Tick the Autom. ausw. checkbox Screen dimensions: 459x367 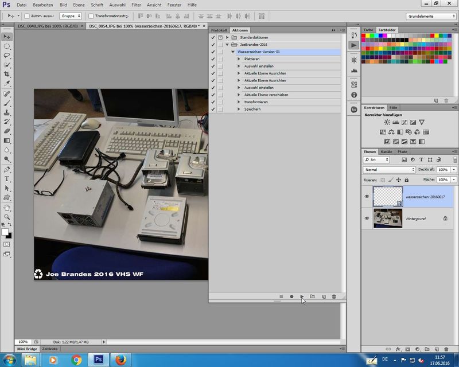27,16
